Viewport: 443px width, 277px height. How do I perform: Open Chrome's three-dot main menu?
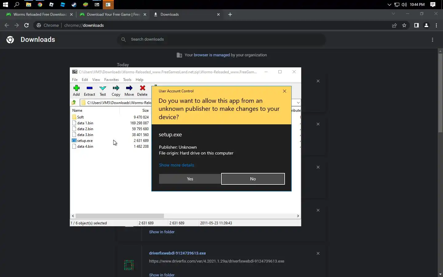pos(436,25)
